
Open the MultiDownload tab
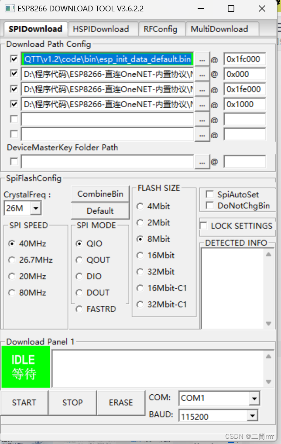[222, 29]
